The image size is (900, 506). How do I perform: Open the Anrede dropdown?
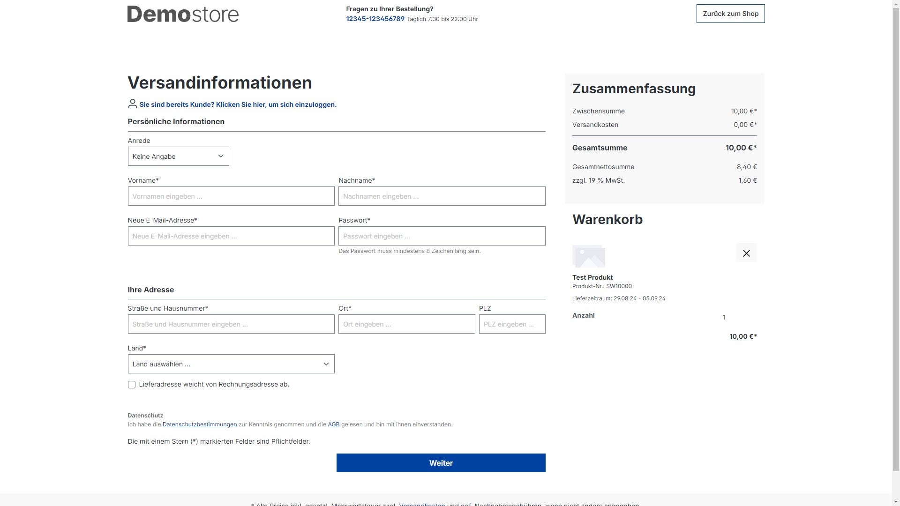[178, 156]
